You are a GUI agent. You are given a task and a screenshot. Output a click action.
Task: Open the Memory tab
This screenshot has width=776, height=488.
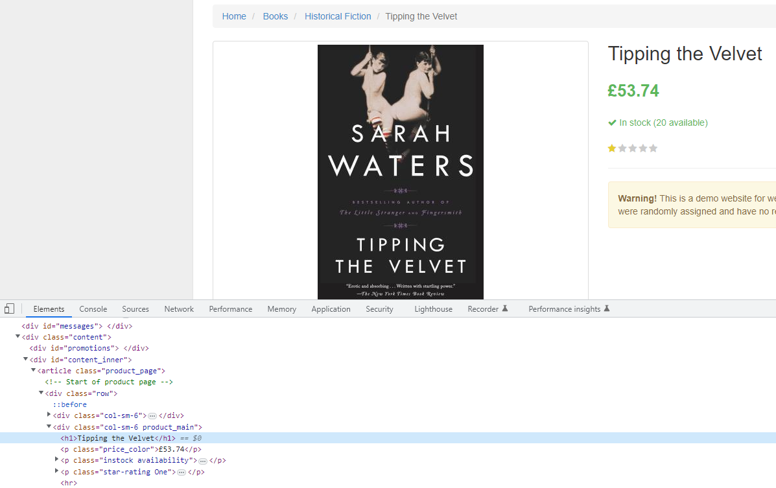coord(281,309)
